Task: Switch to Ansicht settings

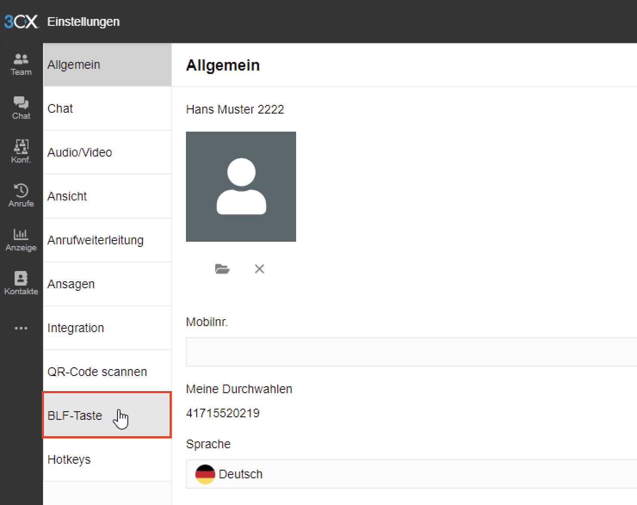Action: click(107, 197)
